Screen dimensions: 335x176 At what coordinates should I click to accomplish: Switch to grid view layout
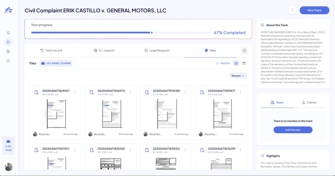tap(236, 64)
